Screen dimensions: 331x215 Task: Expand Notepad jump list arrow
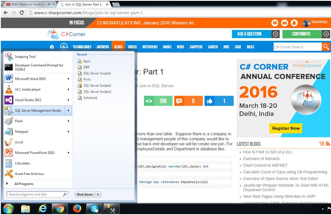coord(68,132)
